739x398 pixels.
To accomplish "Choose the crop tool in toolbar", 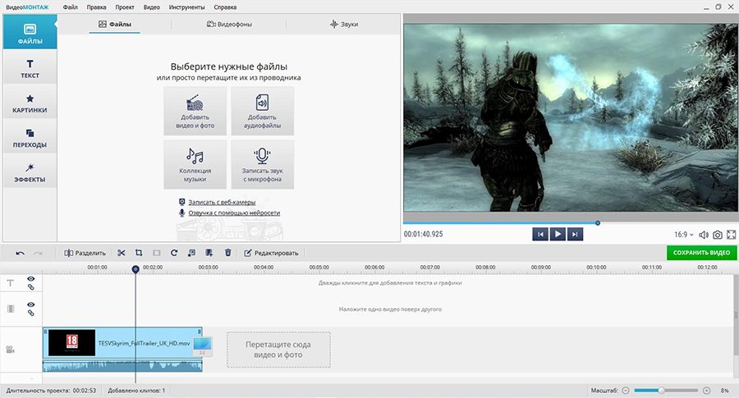I will (139, 253).
